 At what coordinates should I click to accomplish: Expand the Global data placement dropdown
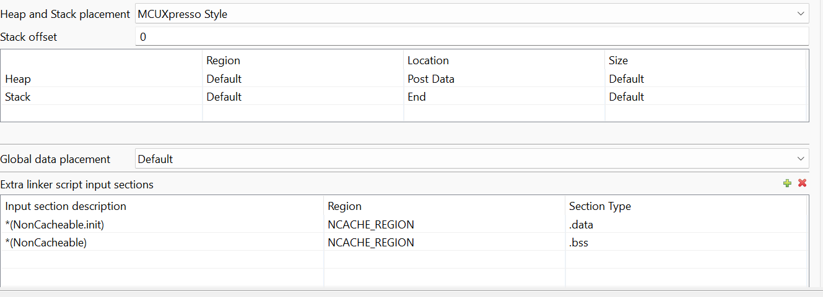(472, 159)
